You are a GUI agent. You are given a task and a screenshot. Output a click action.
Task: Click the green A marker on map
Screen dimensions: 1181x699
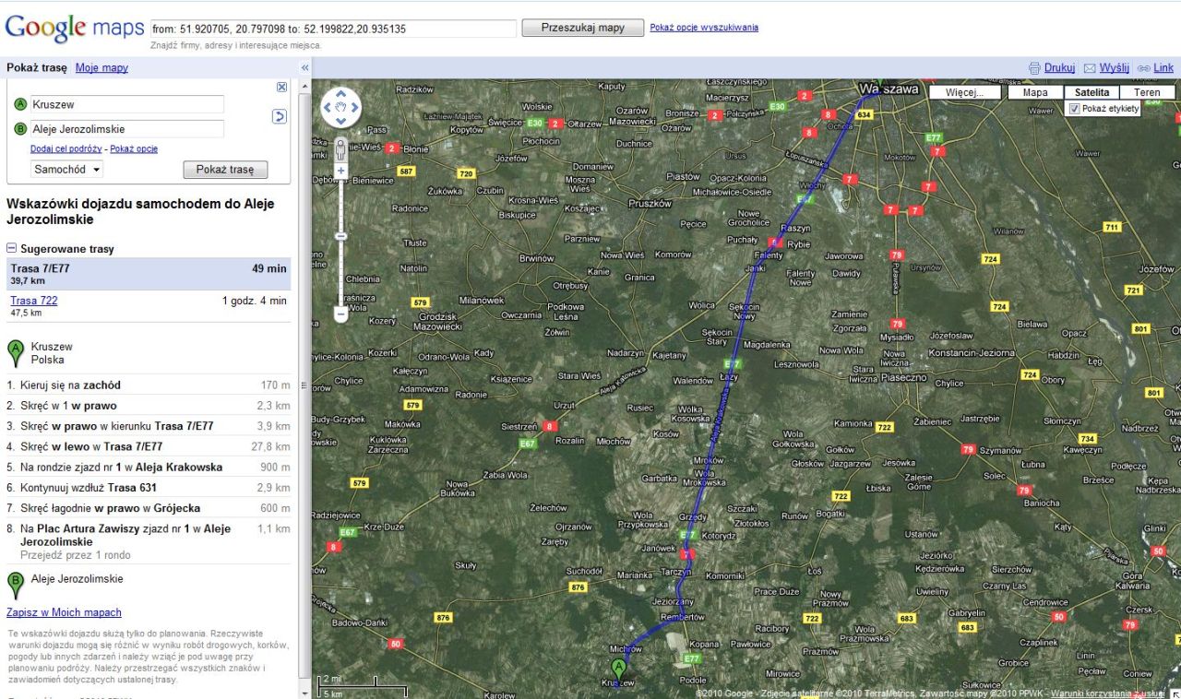[619, 669]
